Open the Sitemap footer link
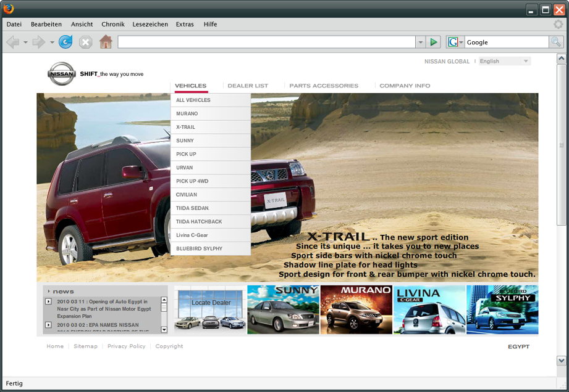This screenshot has width=569, height=392. [x=86, y=346]
